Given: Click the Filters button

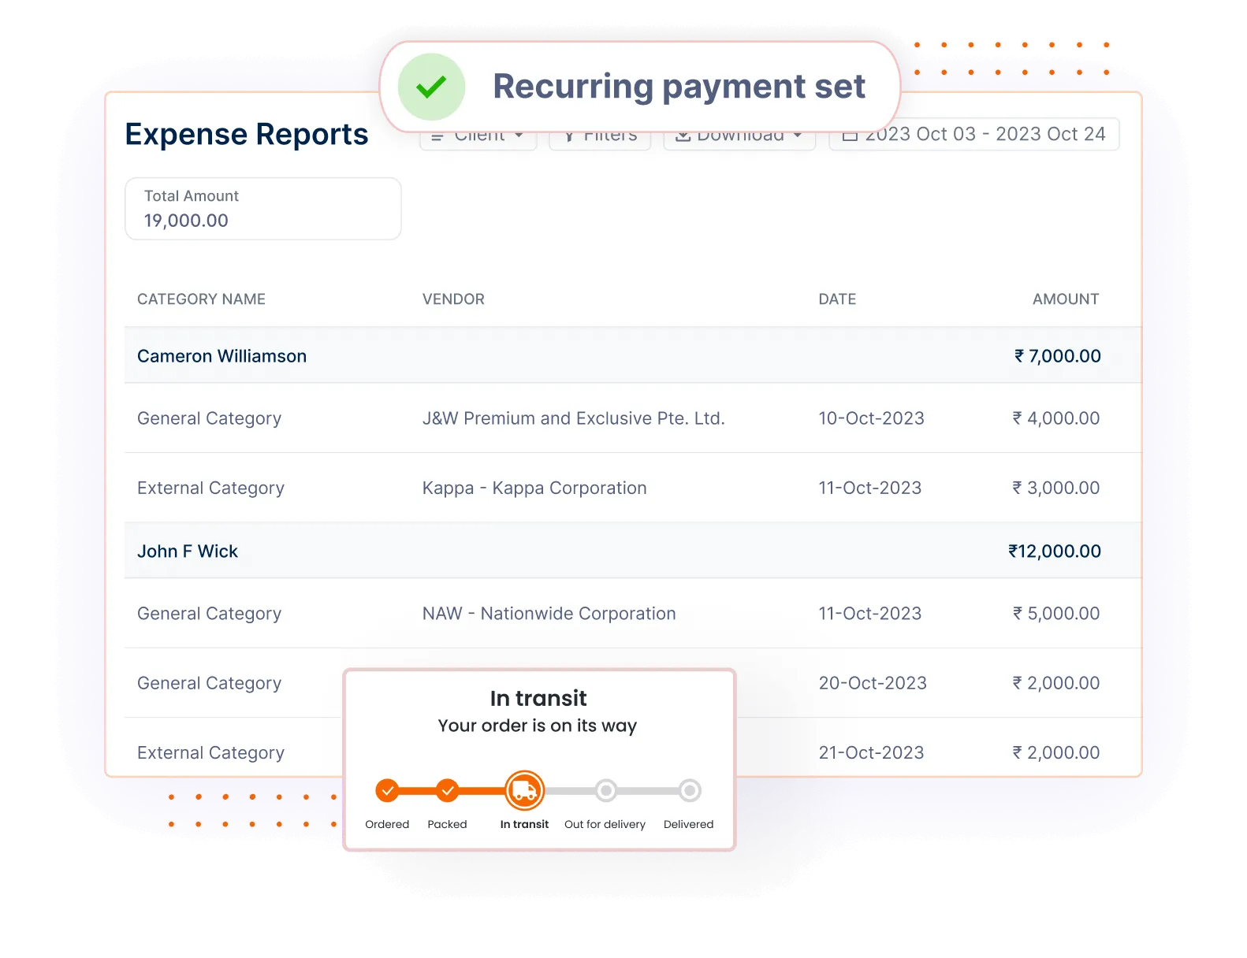Looking at the screenshot, I should coord(600,141).
